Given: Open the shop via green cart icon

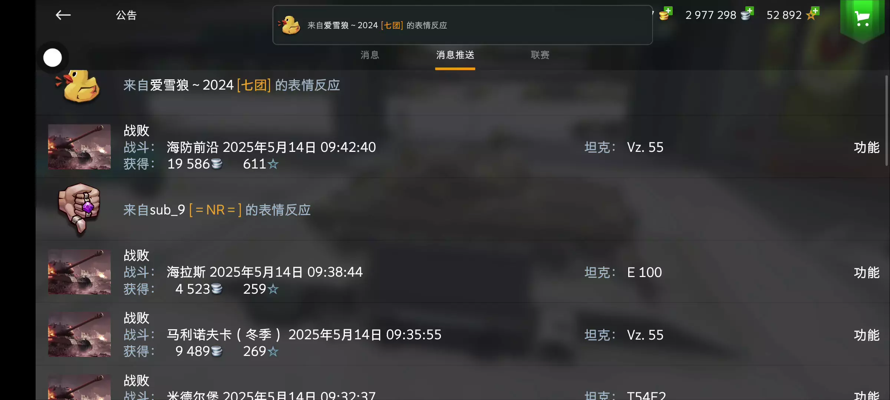Looking at the screenshot, I should point(862,19).
